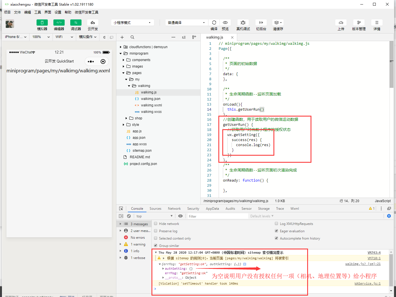Open the iPhone 6 device dropdown

pos(16,37)
